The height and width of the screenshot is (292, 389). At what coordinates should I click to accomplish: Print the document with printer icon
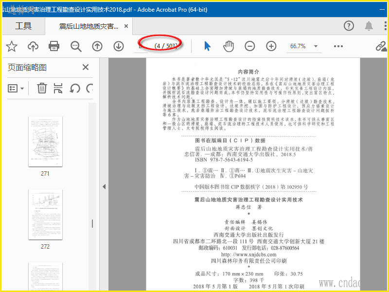[54, 46]
